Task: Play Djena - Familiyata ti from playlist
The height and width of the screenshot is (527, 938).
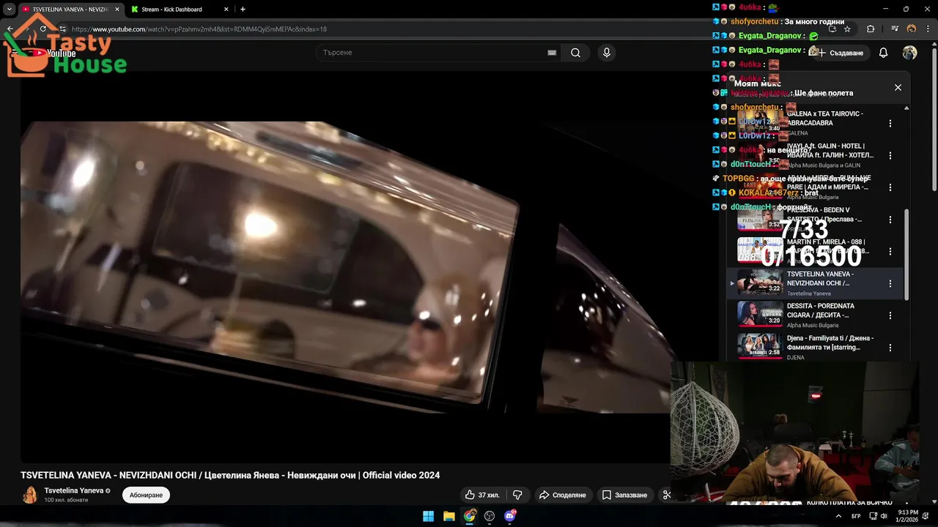Action: pos(830,343)
